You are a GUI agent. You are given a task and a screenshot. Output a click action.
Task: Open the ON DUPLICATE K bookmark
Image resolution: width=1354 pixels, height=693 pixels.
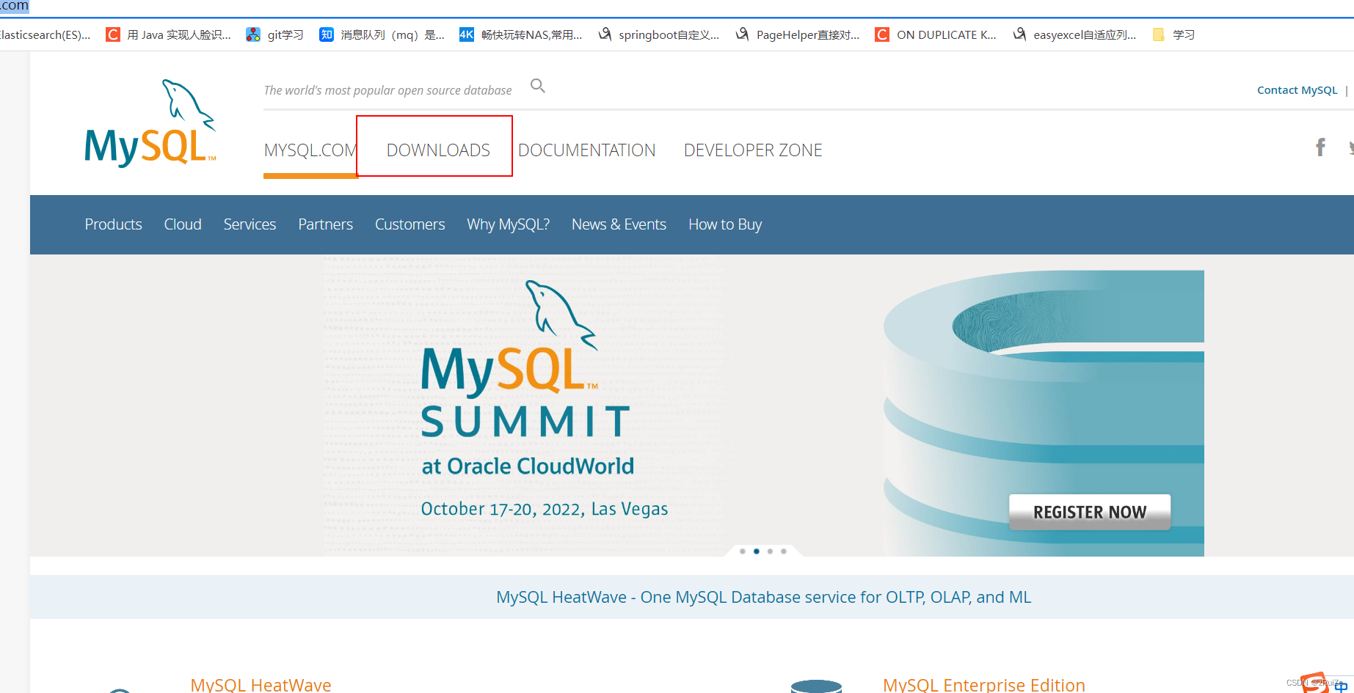(x=936, y=34)
